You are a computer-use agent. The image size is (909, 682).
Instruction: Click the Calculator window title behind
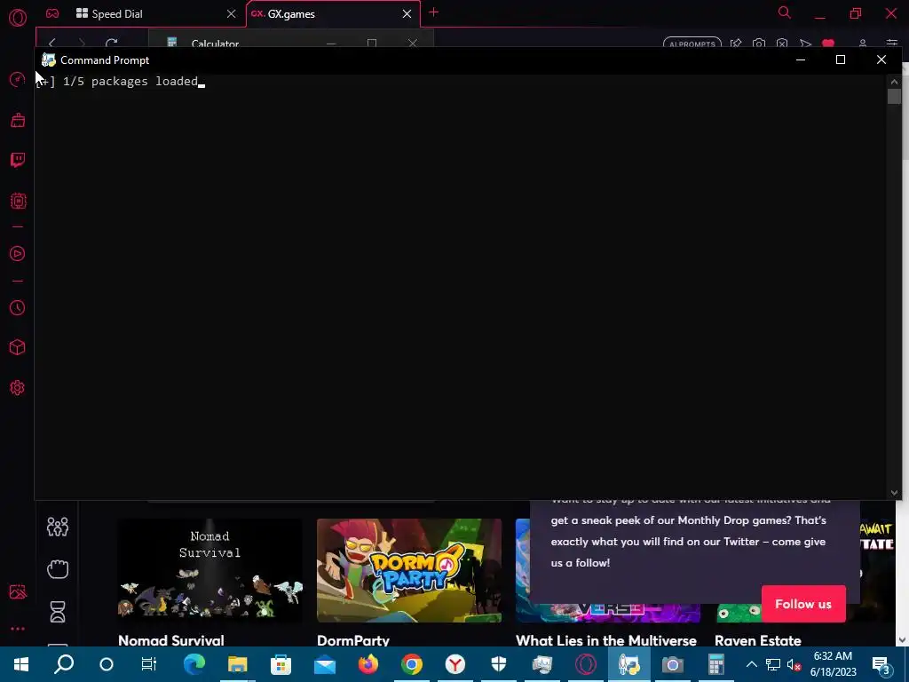(215, 44)
